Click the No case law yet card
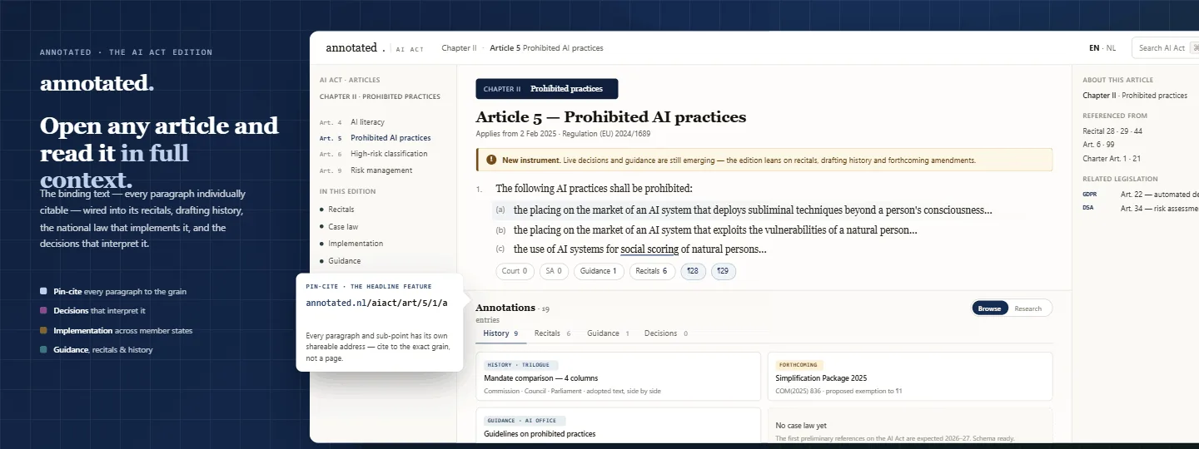This screenshot has height=449, width=1199. point(910,425)
